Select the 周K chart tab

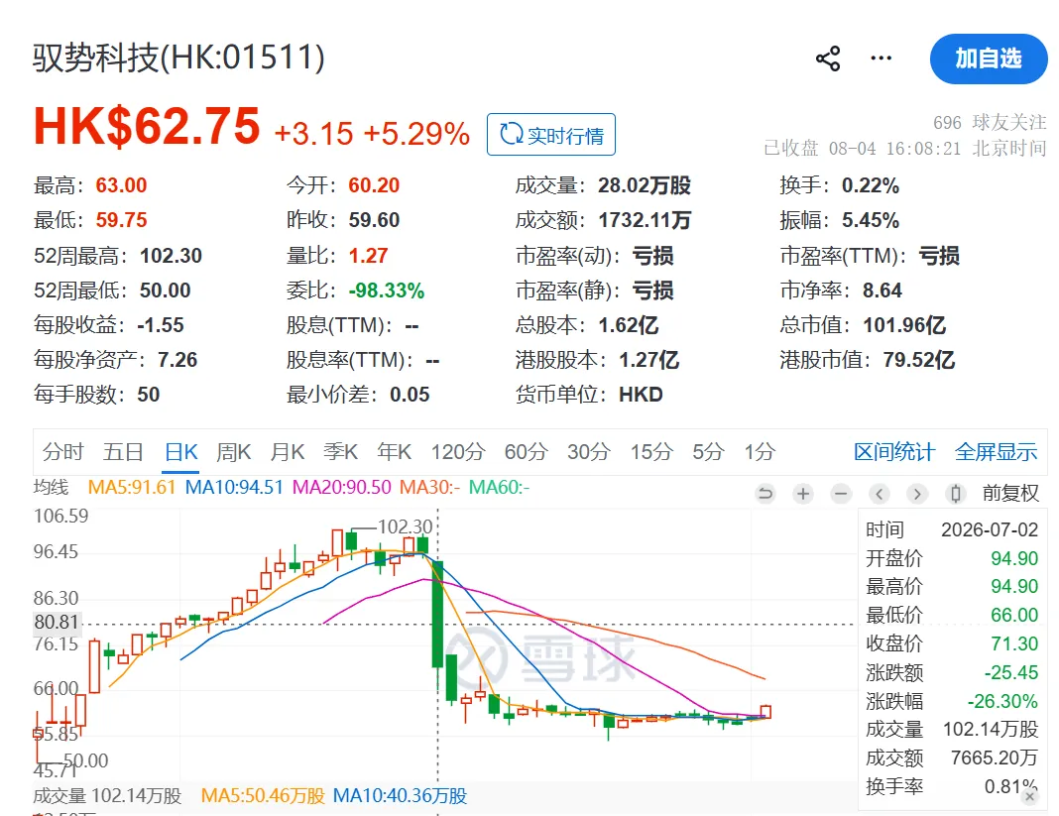[x=234, y=451]
